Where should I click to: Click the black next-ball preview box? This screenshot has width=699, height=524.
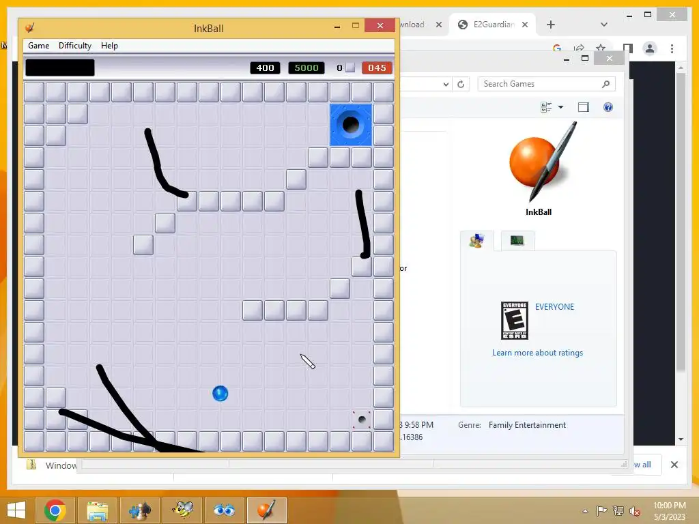[x=60, y=68]
